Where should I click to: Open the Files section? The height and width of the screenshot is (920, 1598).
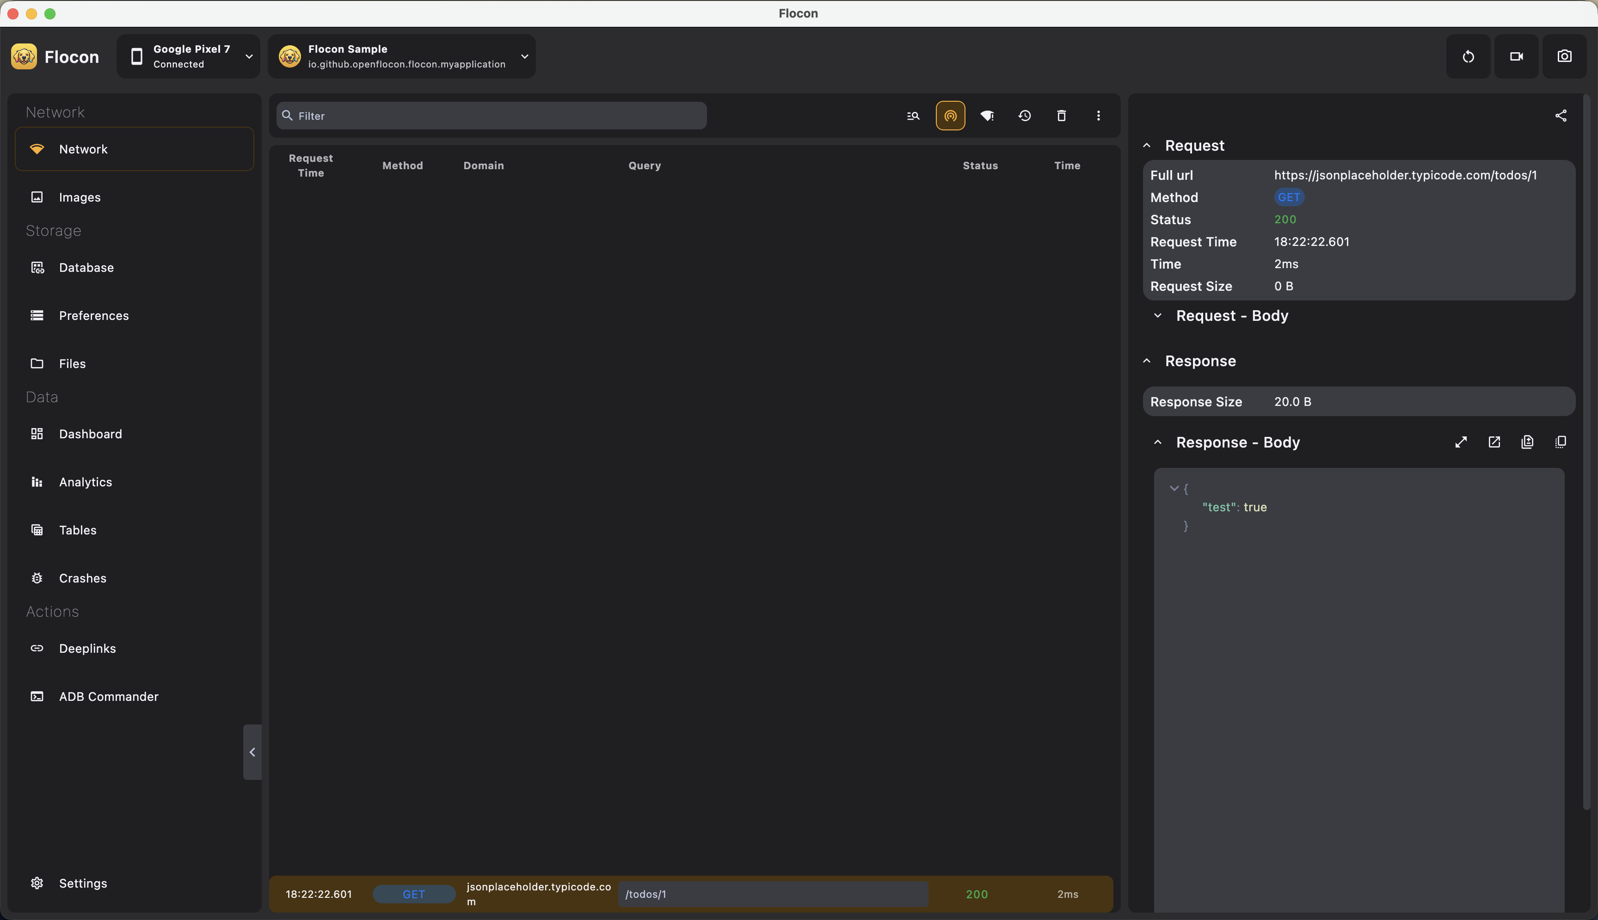[135, 363]
